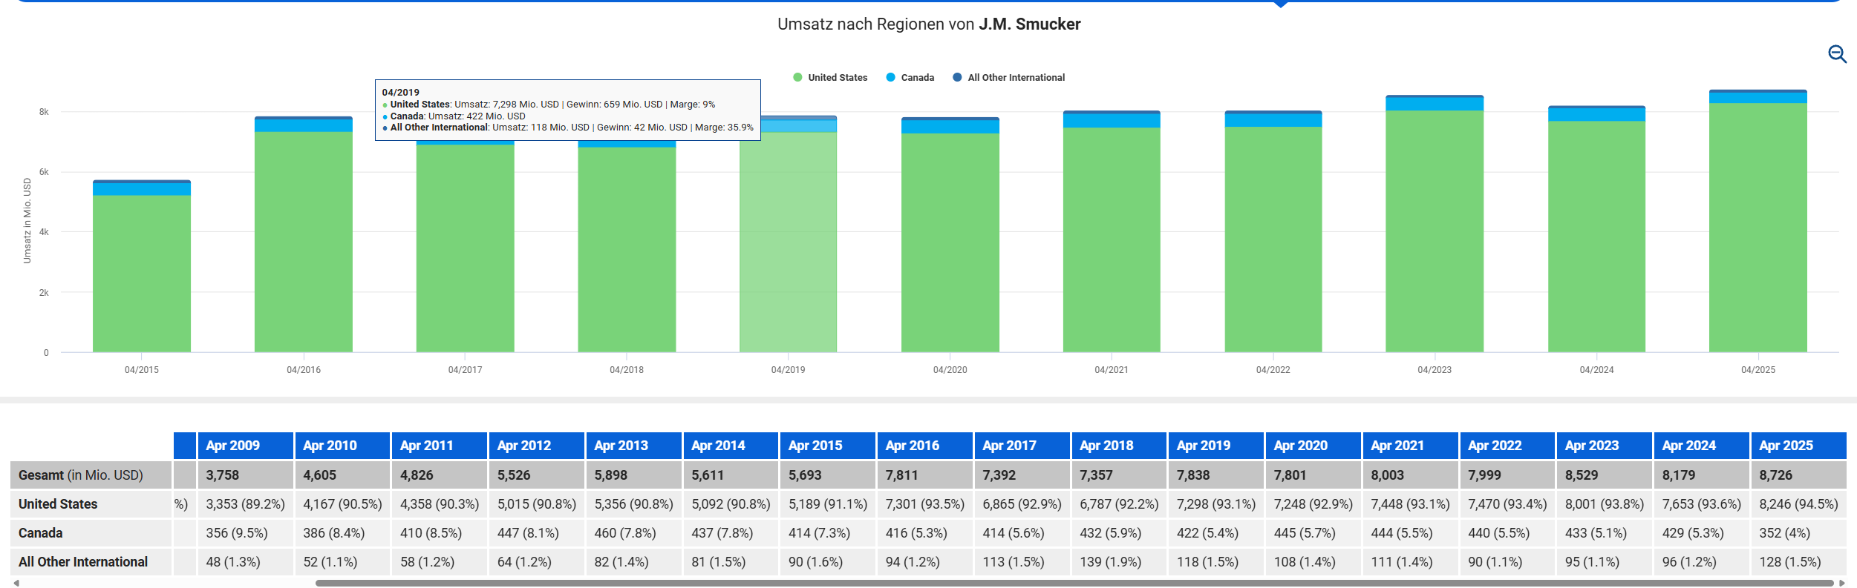Click the zoom-out magnifier icon
The height and width of the screenshot is (588, 1857).
tap(1836, 54)
